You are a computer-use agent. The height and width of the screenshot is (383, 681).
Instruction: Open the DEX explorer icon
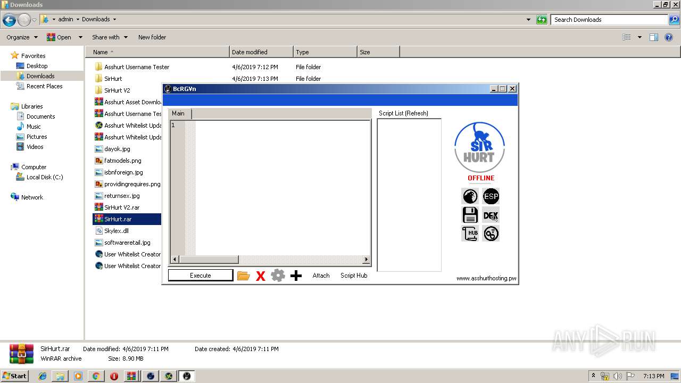click(x=491, y=215)
